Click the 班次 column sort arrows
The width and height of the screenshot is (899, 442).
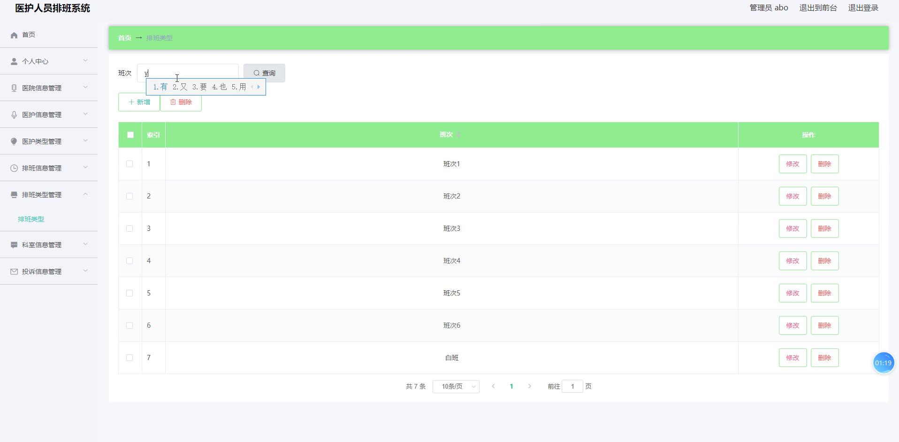458,135
